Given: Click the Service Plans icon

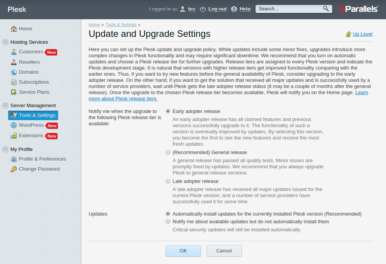Looking at the screenshot, I should pyautogui.click(x=14, y=92).
